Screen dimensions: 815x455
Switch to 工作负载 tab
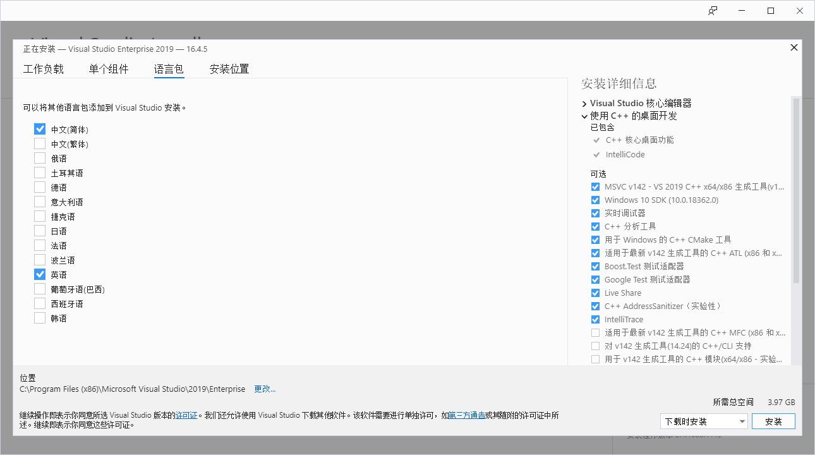[x=44, y=69]
